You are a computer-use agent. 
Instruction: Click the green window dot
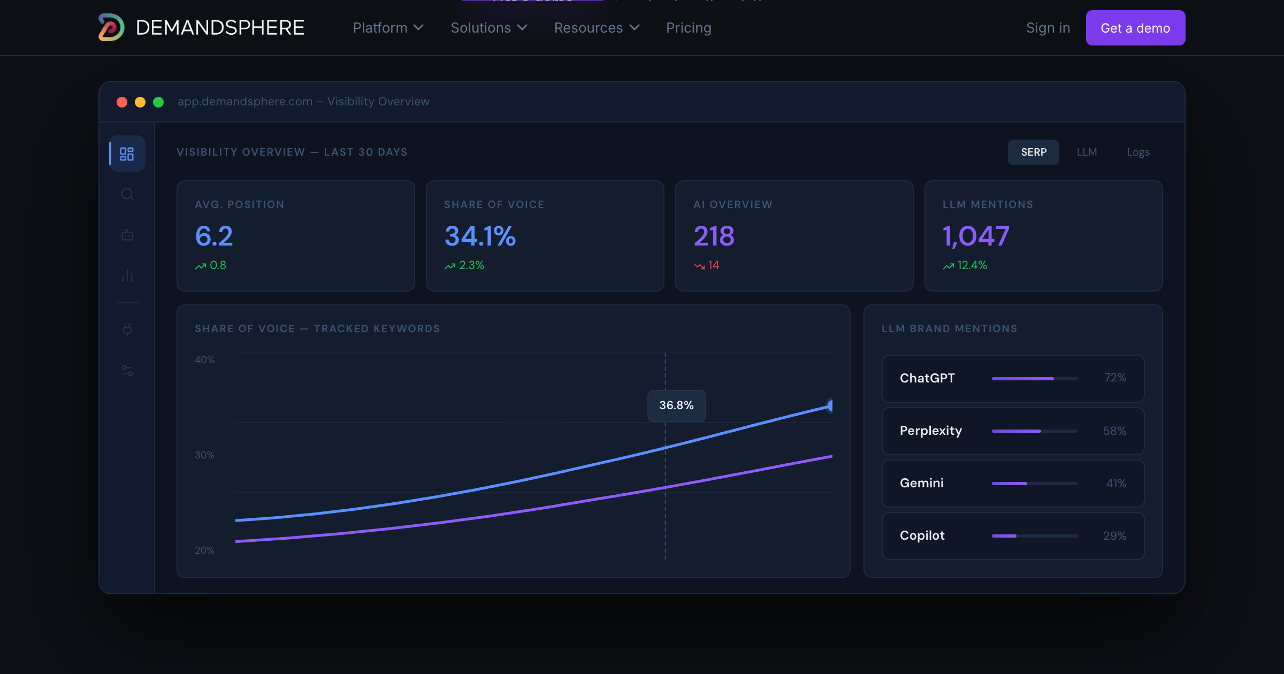[158, 102]
